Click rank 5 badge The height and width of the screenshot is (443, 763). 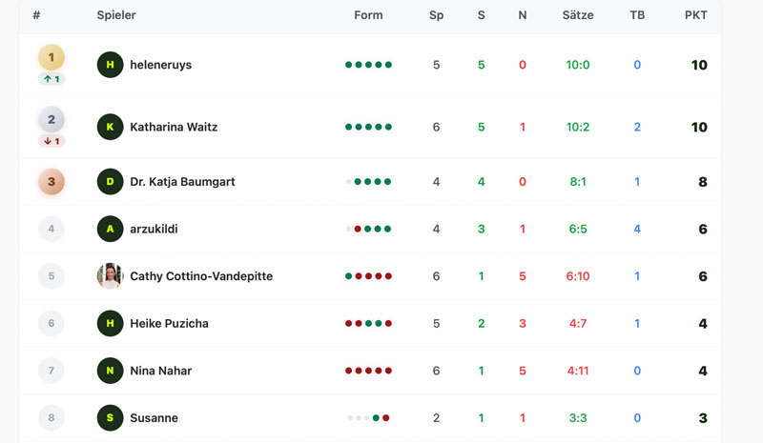[x=52, y=276]
